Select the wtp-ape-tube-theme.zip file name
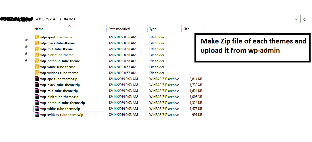This screenshot has width=312, height=142. [x=59, y=79]
